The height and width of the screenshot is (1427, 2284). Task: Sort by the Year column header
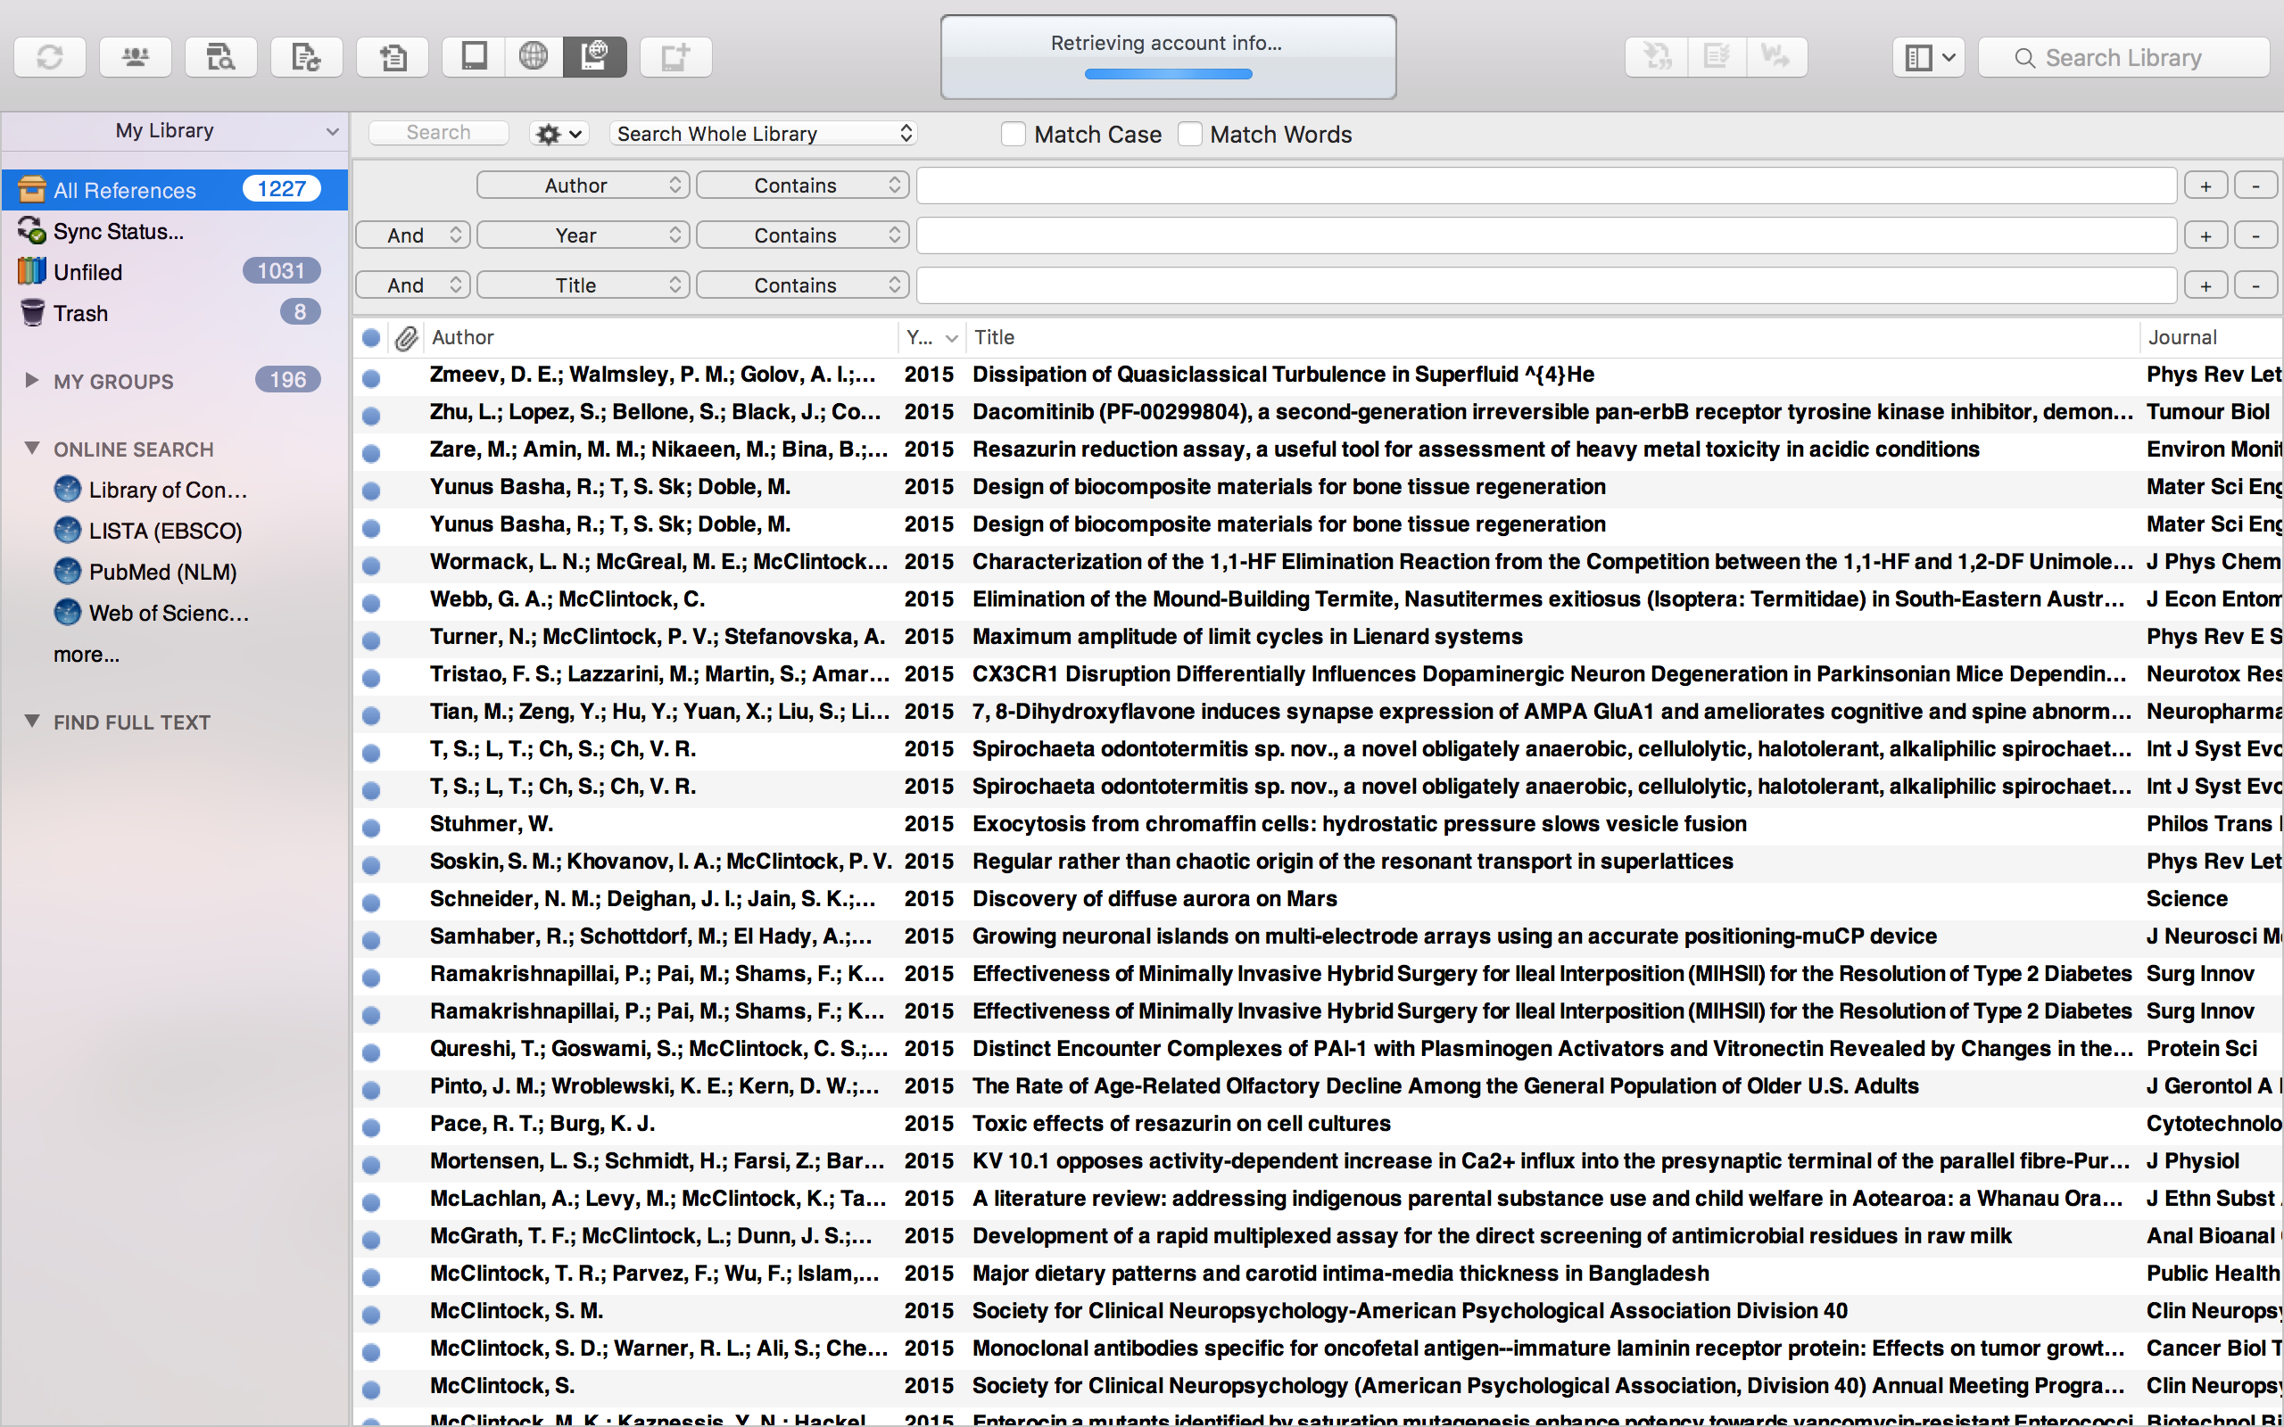(x=931, y=338)
